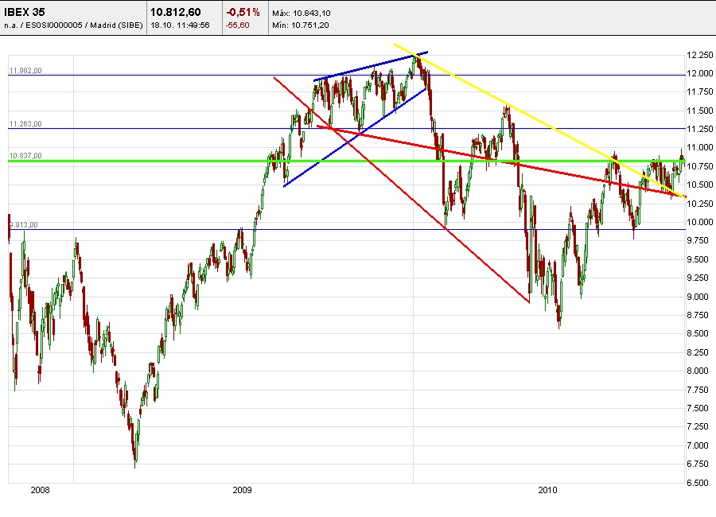Click the 9.913,00 support level label
Image resolution: width=716 pixels, height=517 pixels.
[24, 225]
